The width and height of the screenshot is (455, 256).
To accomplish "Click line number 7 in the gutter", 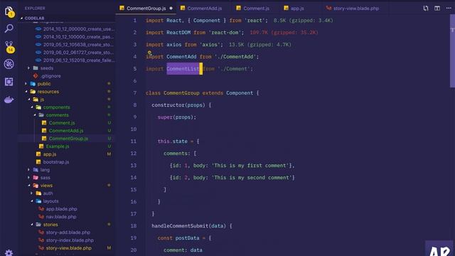I will [x=134, y=93].
